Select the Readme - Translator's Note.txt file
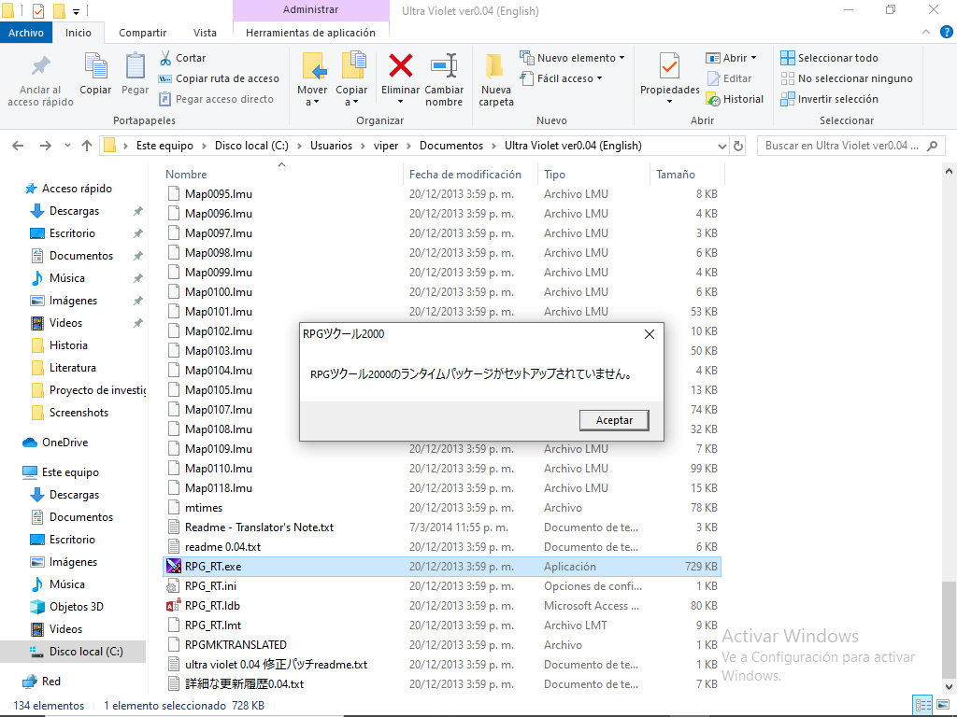Viewport: 957px width, 717px height. [442, 527]
